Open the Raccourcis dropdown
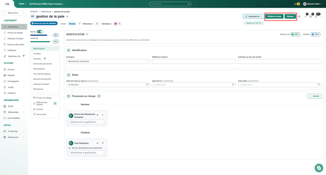This screenshot has width=326, height=175. click(x=16, y=13)
